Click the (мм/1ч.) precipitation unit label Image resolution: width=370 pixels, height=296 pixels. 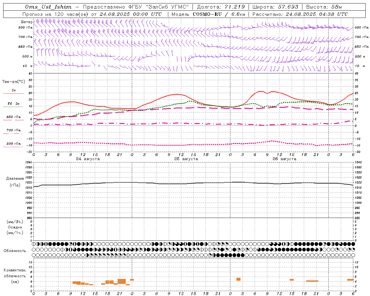tap(15, 233)
